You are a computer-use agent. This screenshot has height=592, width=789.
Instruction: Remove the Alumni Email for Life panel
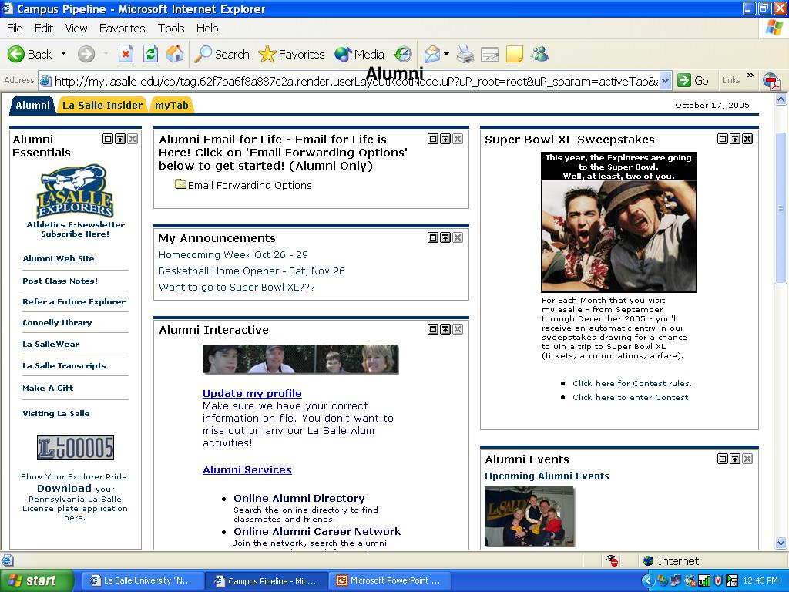coord(458,139)
